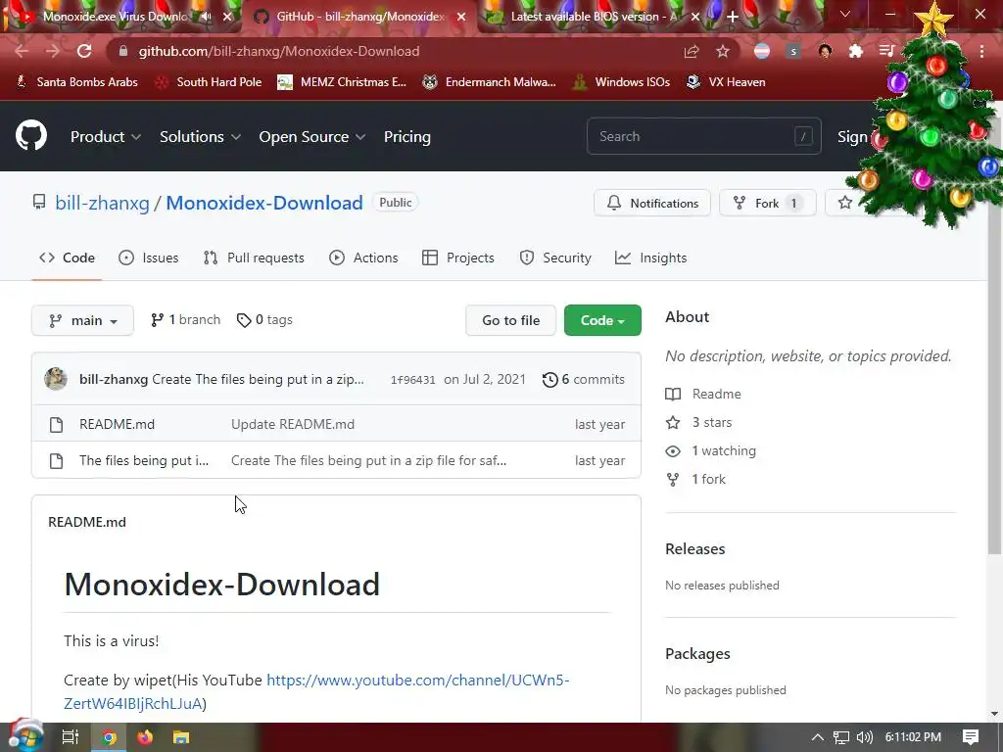This screenshot has width=1003, height=752.
Task: Open the South Hard Pole bookmark
Action: coord(210,82)
